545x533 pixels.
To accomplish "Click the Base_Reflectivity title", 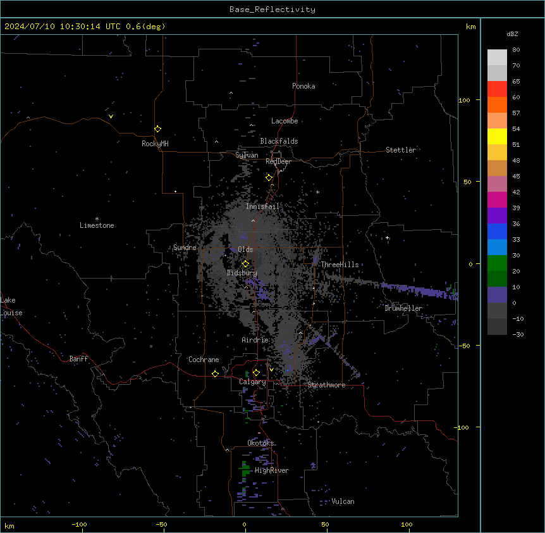I will coord(272,9).
